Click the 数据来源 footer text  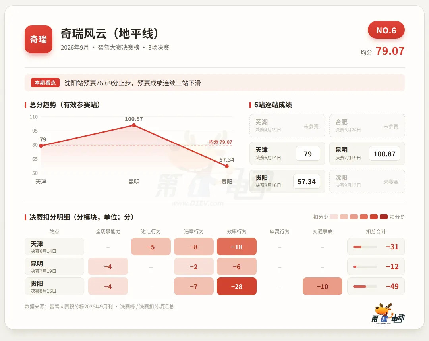(x=99, y=306)
